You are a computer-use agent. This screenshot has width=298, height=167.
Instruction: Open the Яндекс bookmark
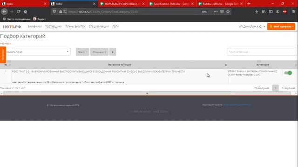[x=40, y=19]
